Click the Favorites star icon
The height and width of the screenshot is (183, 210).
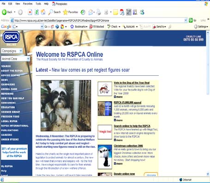click(x=66, y=12)
